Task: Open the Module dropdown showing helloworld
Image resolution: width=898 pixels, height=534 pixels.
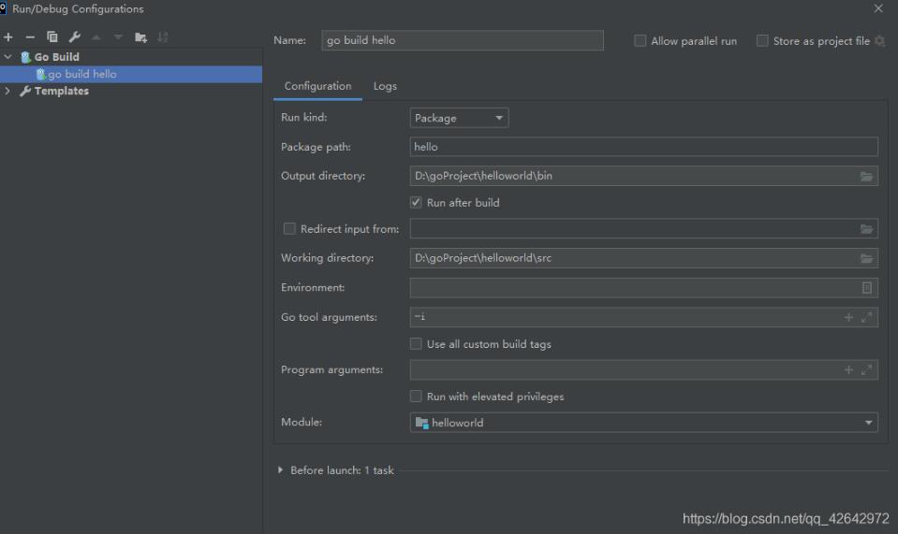Action: click(643, 423)
